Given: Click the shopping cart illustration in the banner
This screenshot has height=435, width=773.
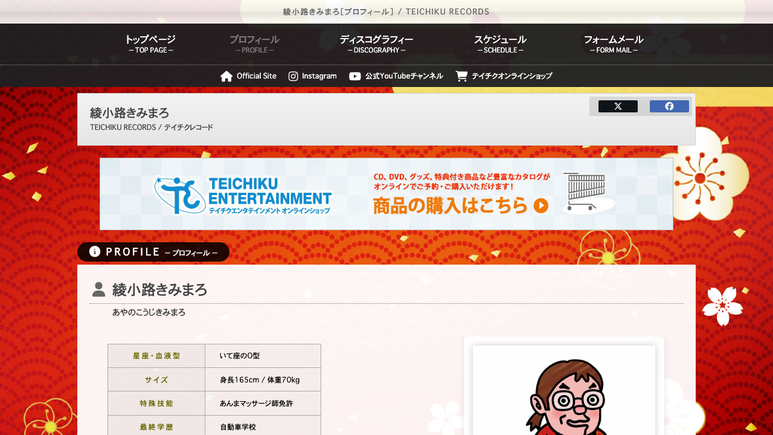Looking at the screenshot, I should [x=588, y=193].
